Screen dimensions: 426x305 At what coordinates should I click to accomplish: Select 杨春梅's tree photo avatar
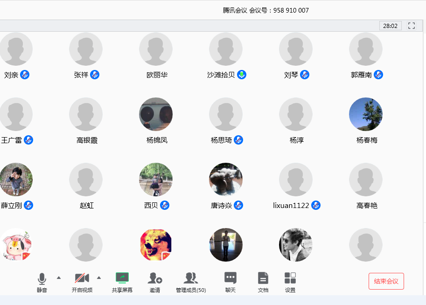pyautogui.click(x=366, y=114)
